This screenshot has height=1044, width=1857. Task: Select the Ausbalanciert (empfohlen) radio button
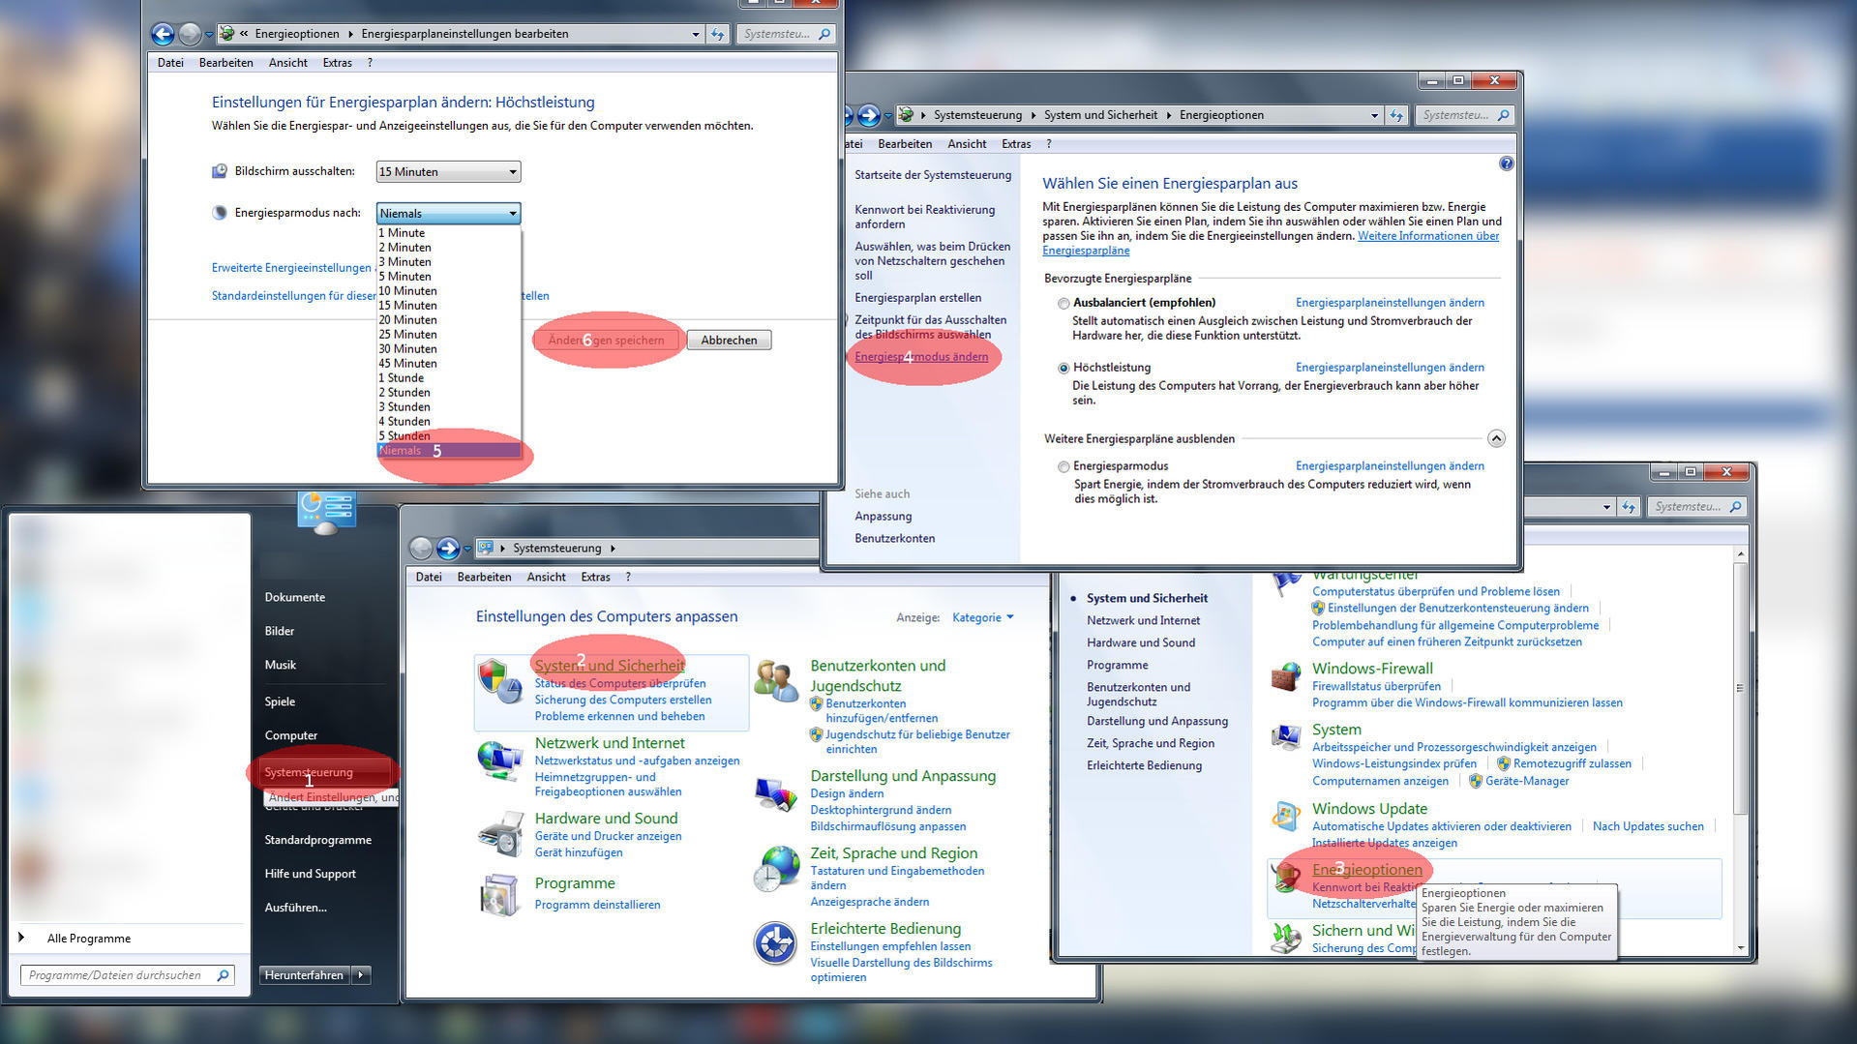click(x=1063, y=304)
